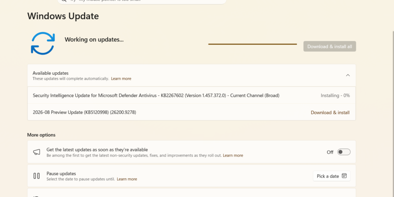Viewport: 394px width, 197px height.
Task: Select the Security Intelligence Update KB2267602 entry
Action: (191, 95)
